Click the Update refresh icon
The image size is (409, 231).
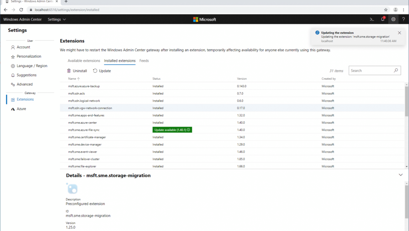pyautogui.click(x=95, y=71)
